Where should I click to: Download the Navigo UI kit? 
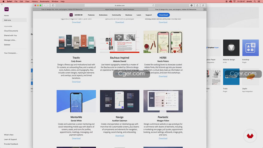point(120,136)
